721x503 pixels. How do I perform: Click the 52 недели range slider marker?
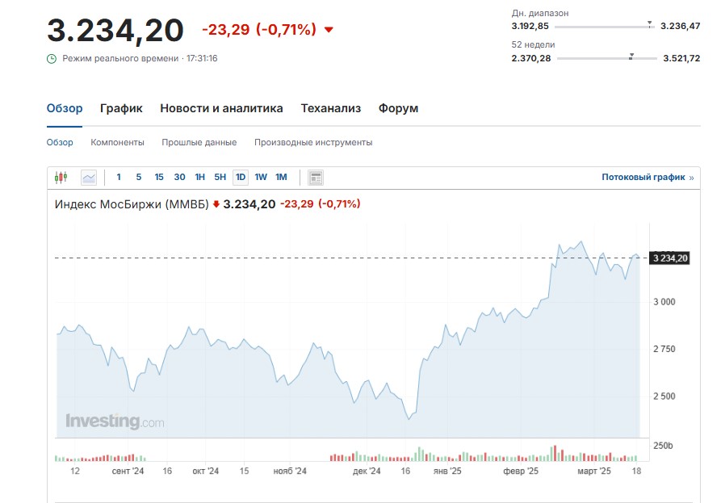[631, 57]
